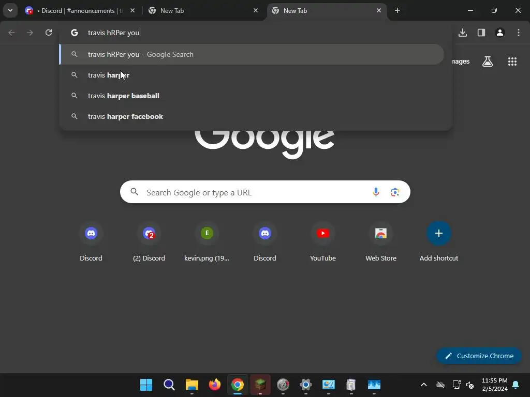Open the Discord shortcut beside YouTube
The width and height of the screenshot is (530, 397).
[265, 241]
